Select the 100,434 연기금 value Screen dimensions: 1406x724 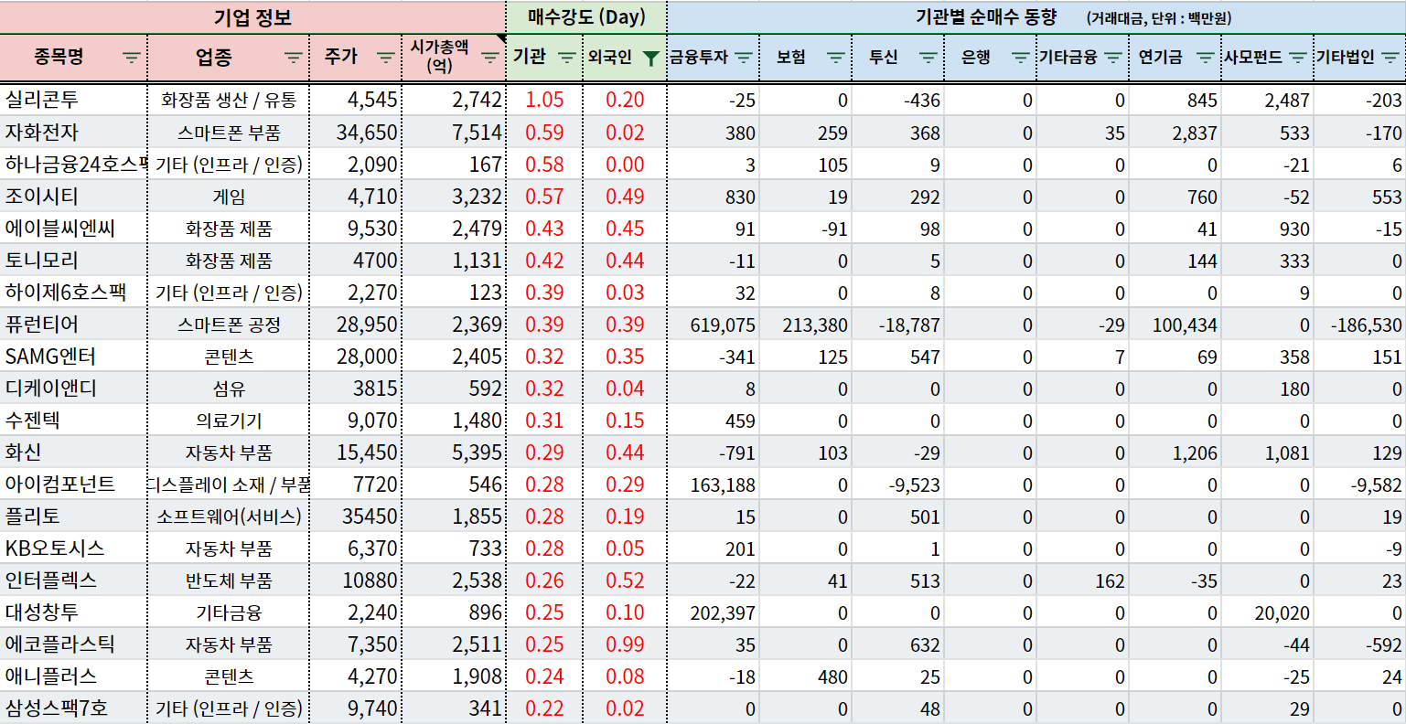1175,324
